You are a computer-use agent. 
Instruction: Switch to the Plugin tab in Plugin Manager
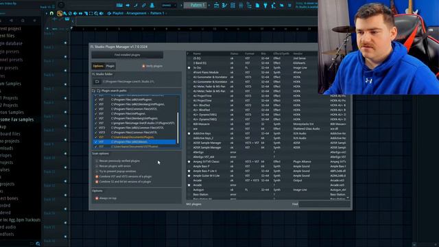click(110, 66)
